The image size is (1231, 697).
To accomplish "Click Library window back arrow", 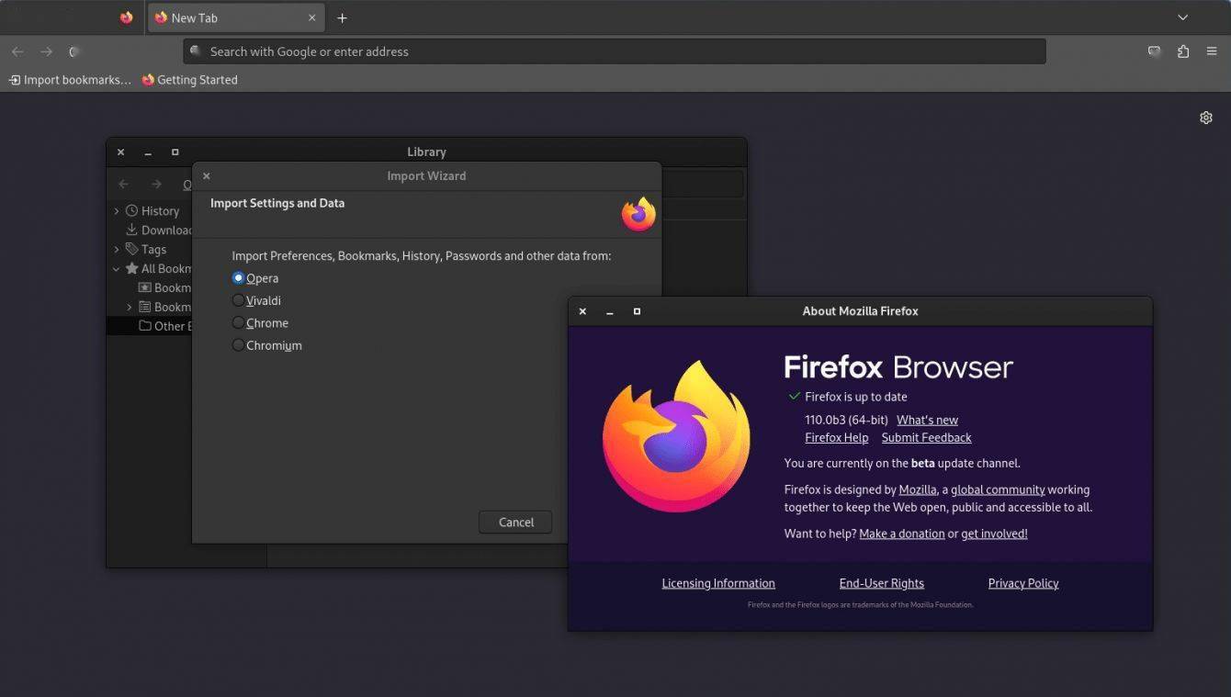I will pyautogui.click(x=123, y=185).
